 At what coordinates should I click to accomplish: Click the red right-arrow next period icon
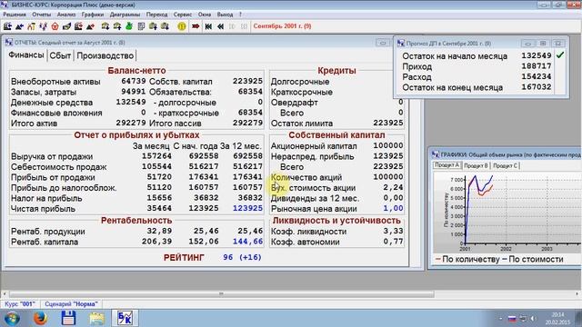(x=196, y=26)
